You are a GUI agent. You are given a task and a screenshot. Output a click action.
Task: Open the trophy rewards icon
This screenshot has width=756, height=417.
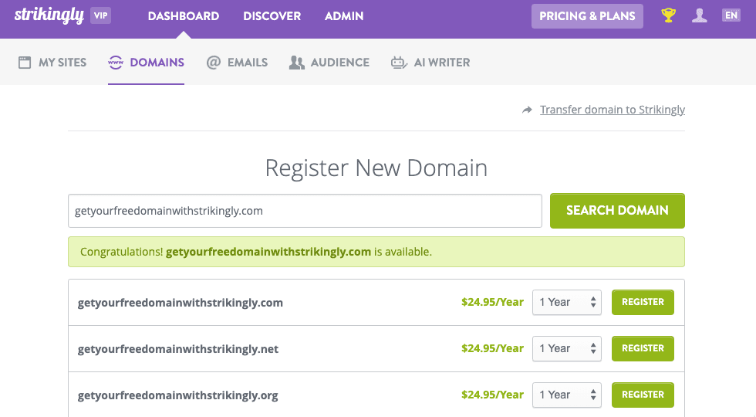point(668,15)
